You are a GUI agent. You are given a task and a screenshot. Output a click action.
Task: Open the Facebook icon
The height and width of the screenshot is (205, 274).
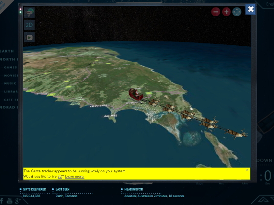2,201
